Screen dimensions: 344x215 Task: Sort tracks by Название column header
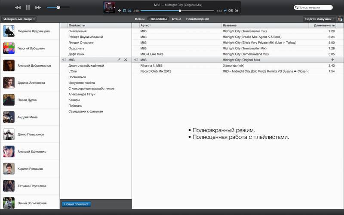265,25
